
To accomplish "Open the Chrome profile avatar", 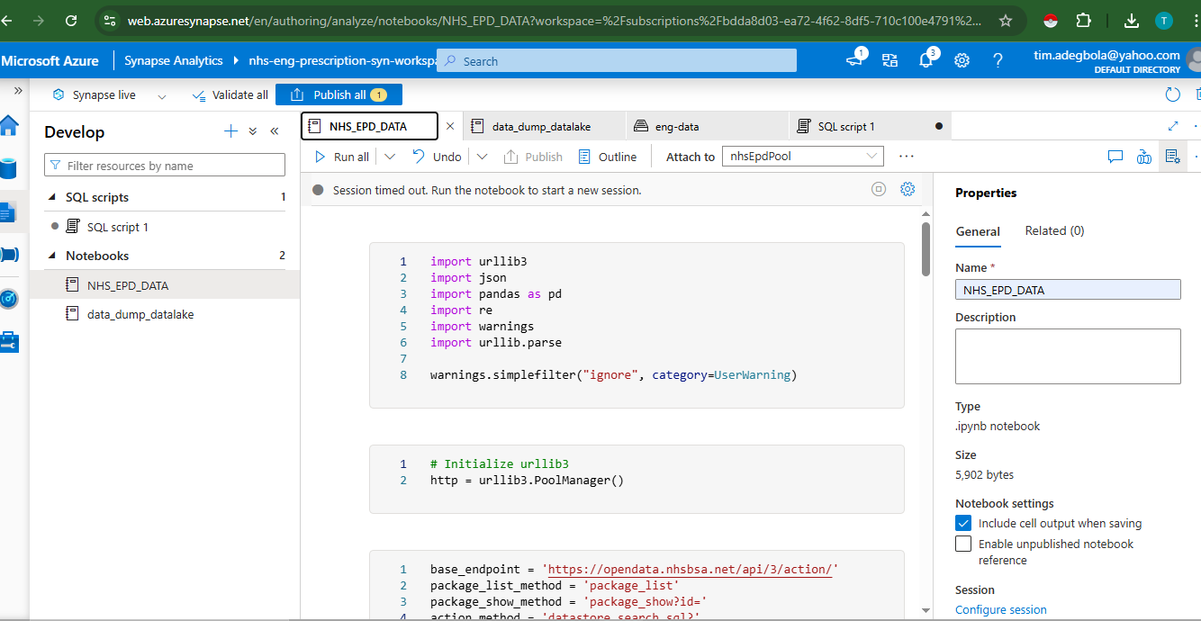I will tap(1164, 20).
